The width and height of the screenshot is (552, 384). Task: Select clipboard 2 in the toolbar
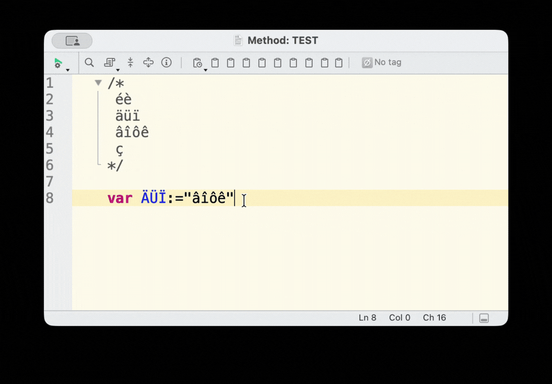tap(231, 63)
